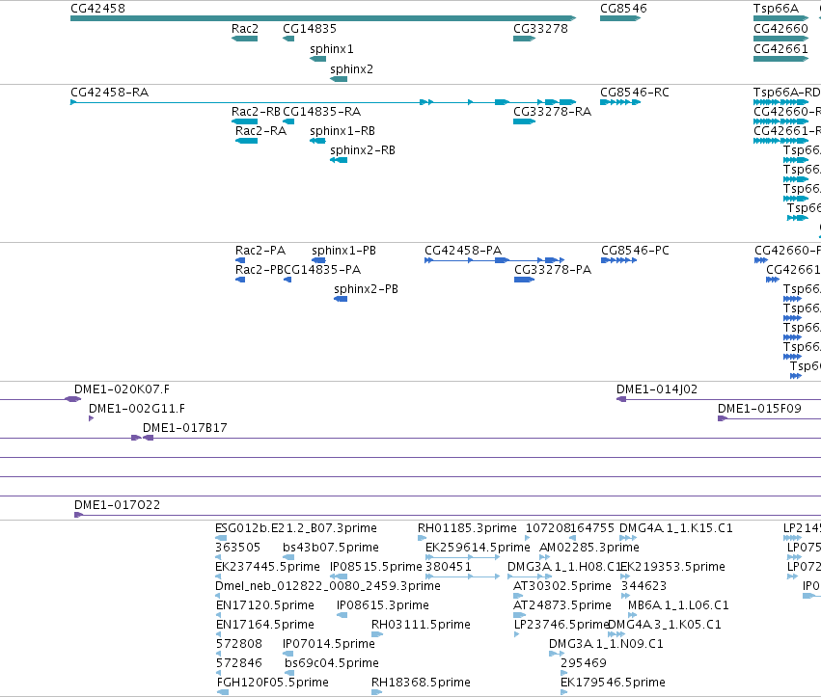Viewport: 821px width, 697px height.
Task: Click the DME1-020K07.F clone label
Action: coord(122,389)
